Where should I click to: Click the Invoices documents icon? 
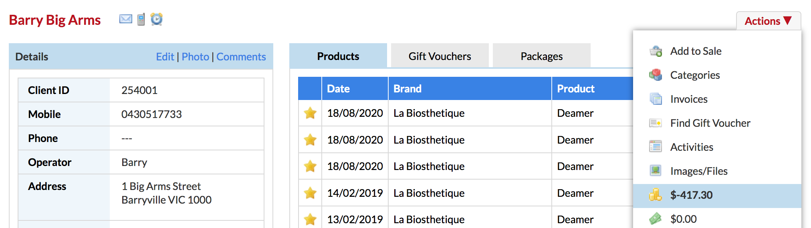click(x=656, y=99)
